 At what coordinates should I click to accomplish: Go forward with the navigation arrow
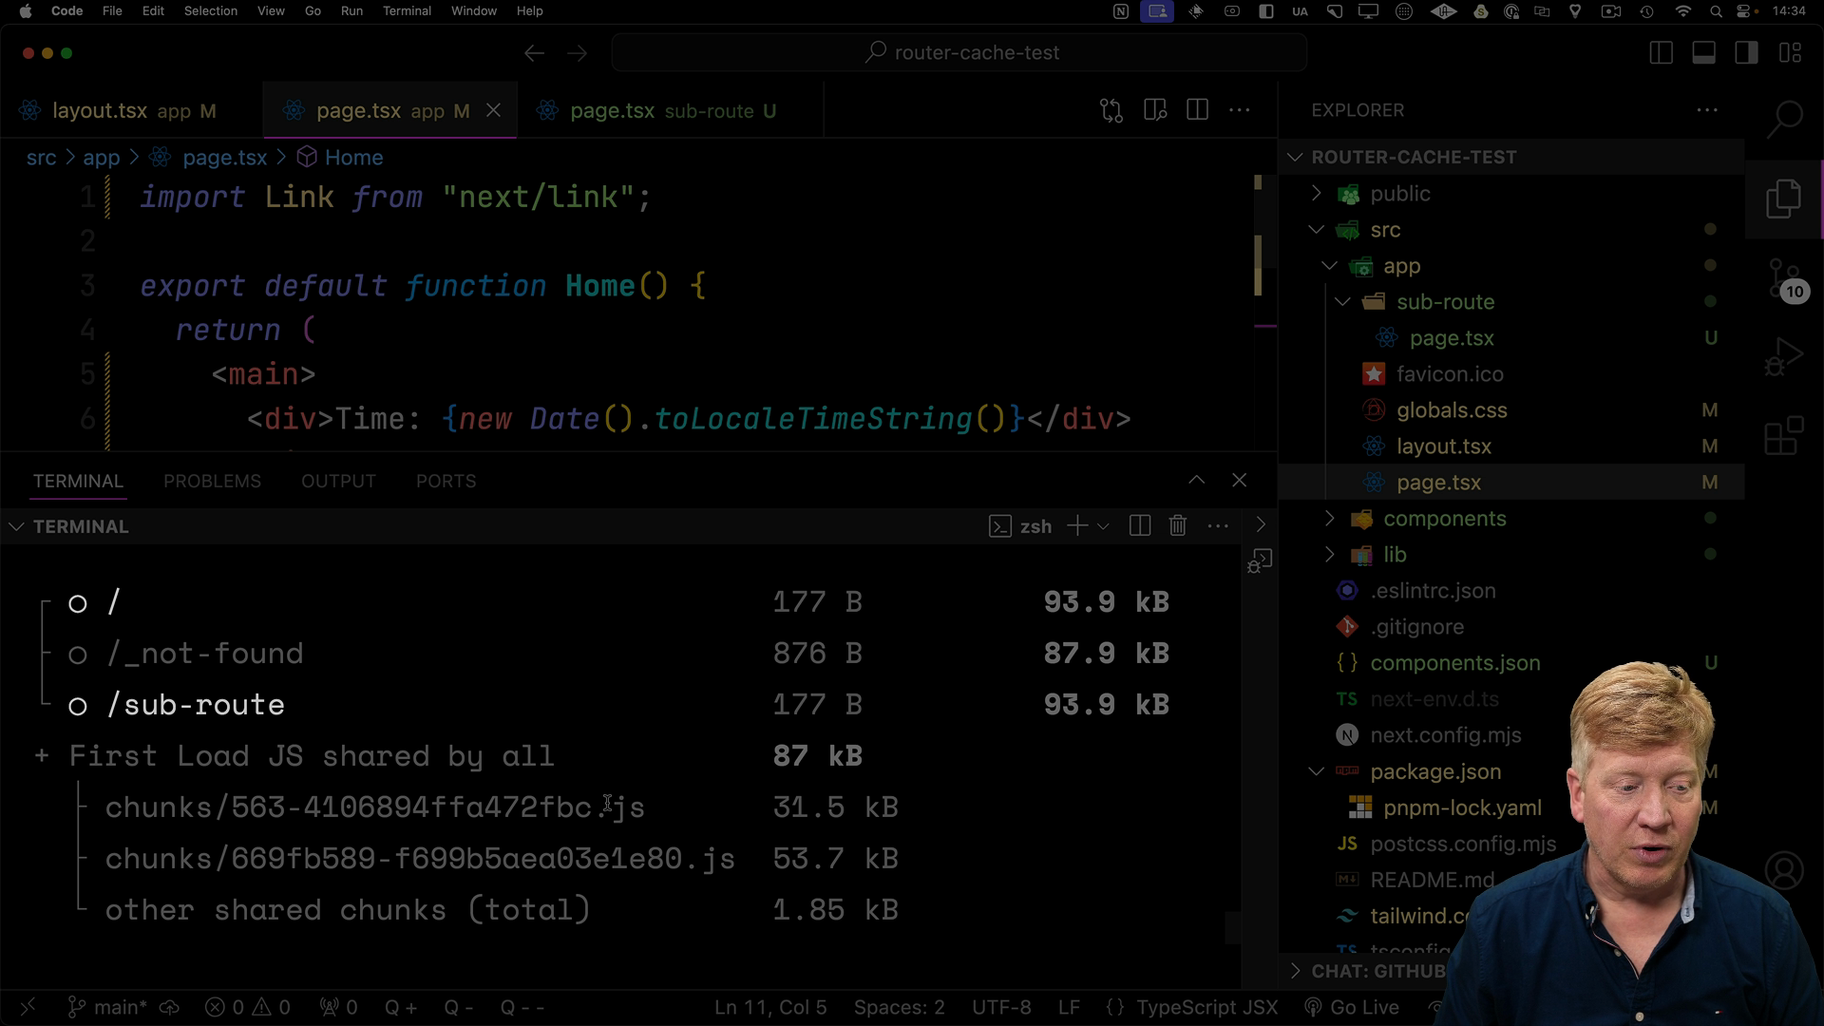[x=578, y=53]
